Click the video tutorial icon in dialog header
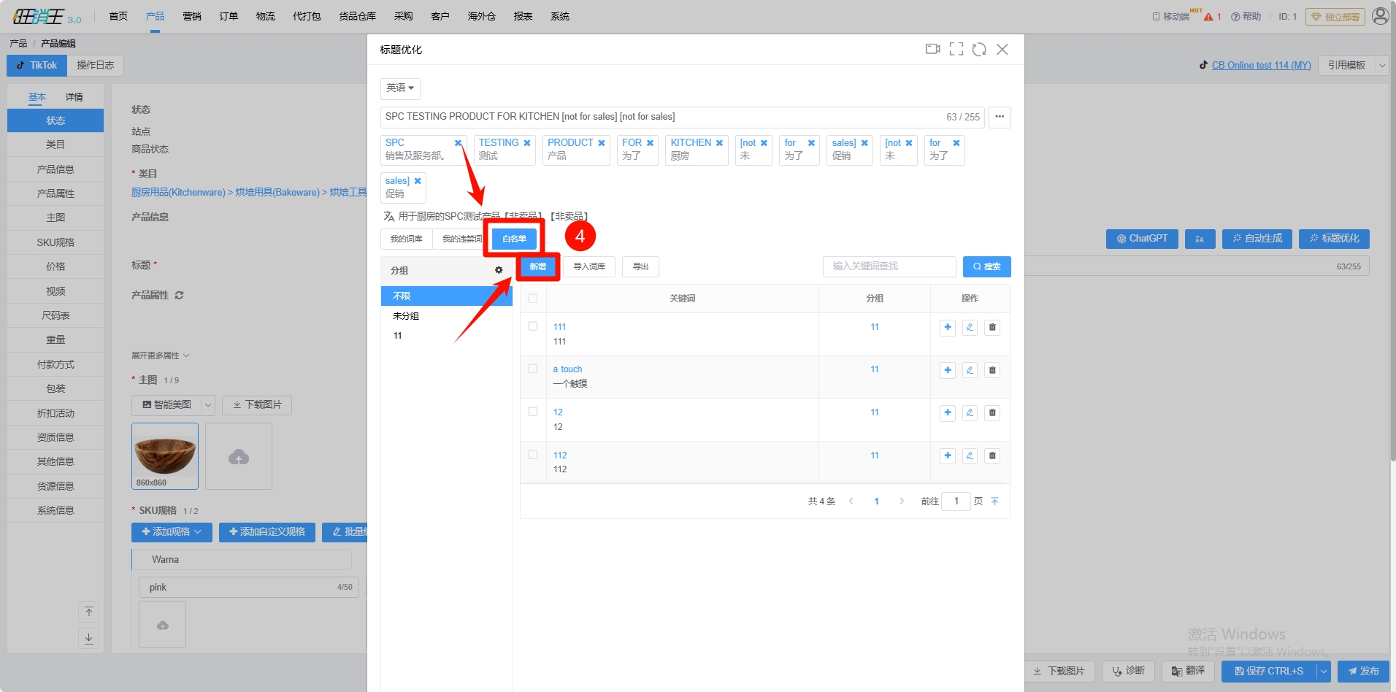The width and height of the screenshot is (1396, 692). click(932, 49)
